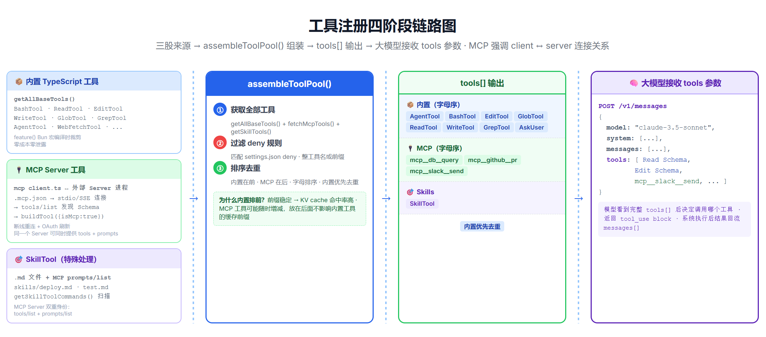Click the plug icon beside MCP Server 工具
This screenshot has height=337, width=766.
[19, 170]
